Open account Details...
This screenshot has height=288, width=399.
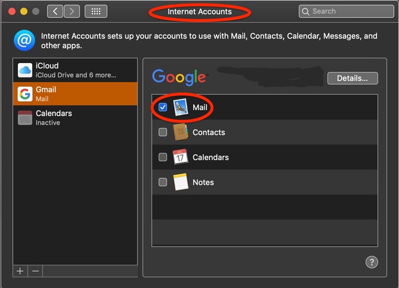352,78
